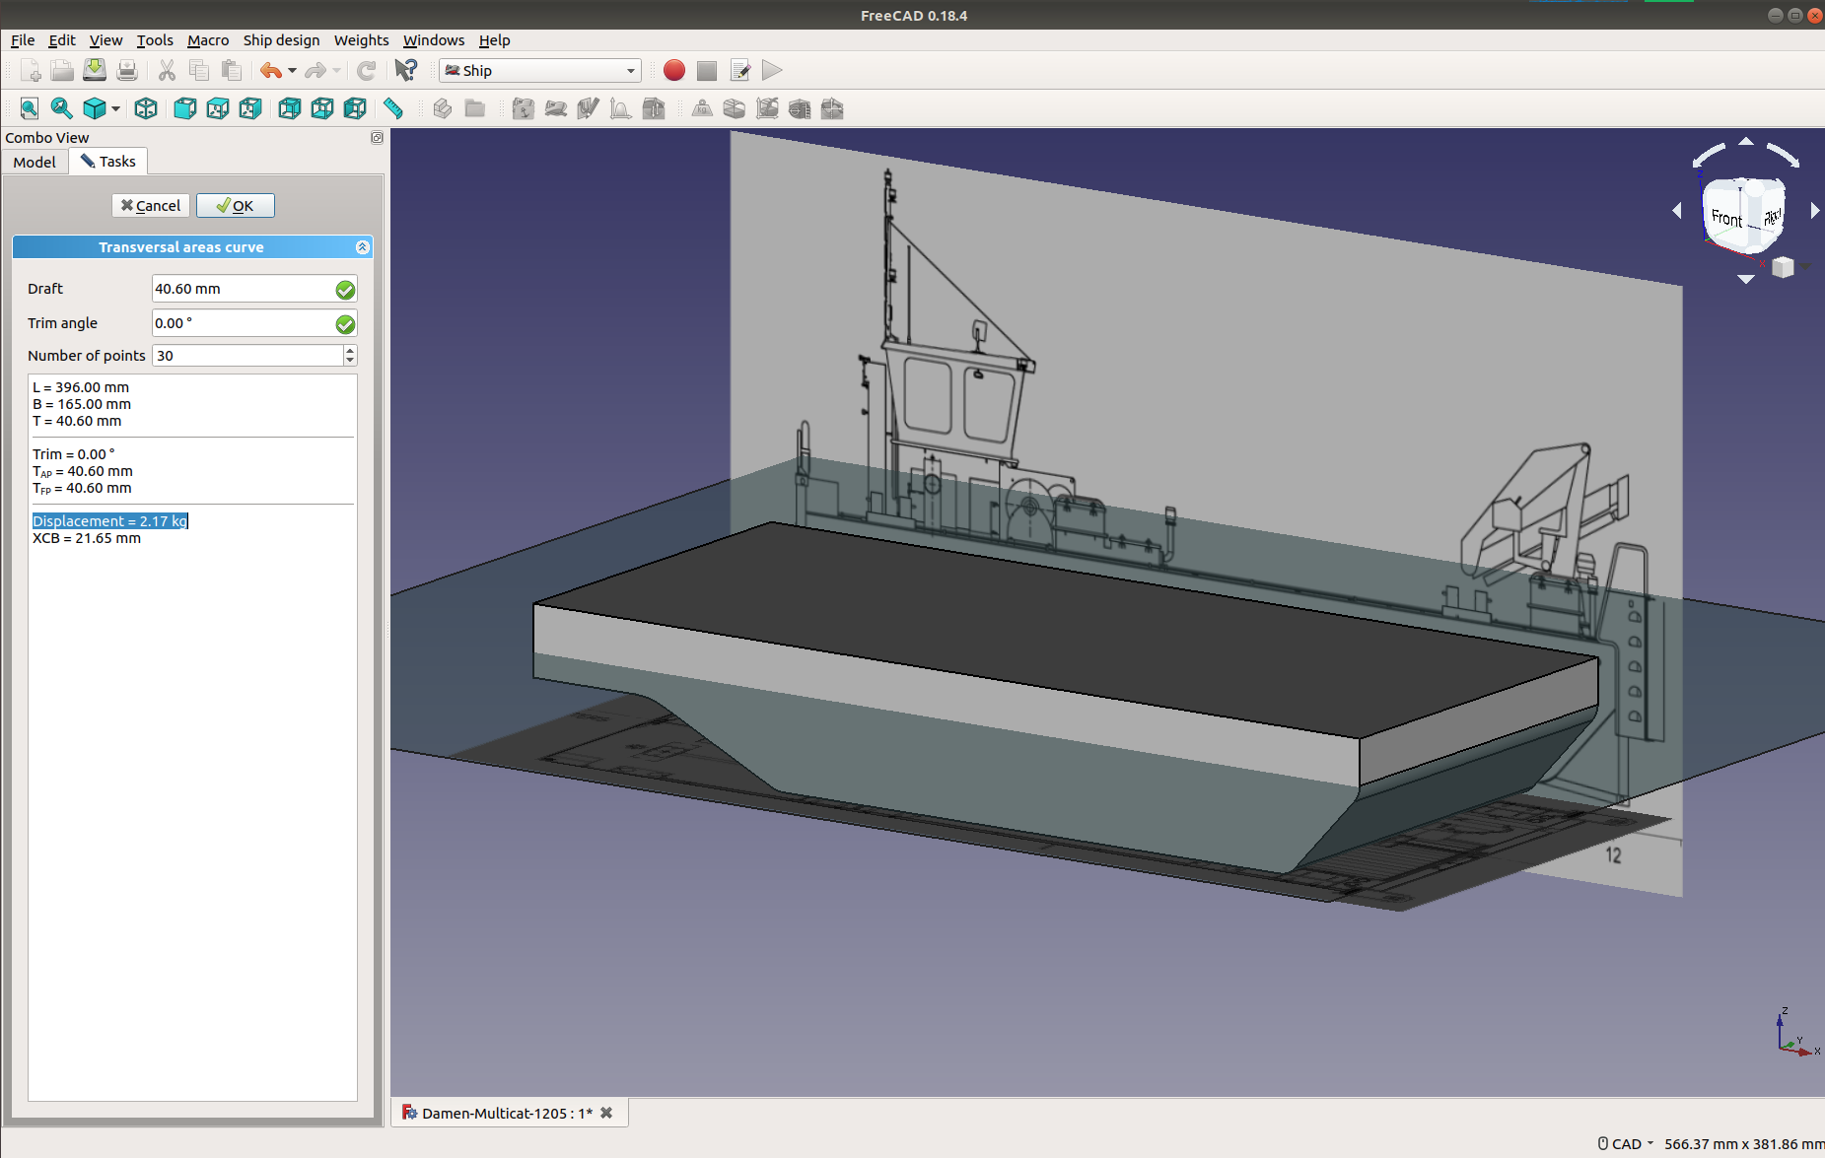Click the Displacement = 2.17 kg text
The height and width of the screenshot is (1158, 1825).
pos(109,521)
